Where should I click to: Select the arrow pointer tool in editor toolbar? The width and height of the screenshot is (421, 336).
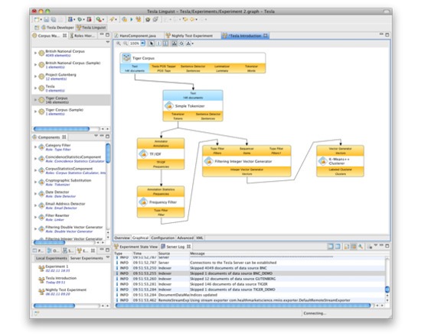(x=152, y=44)
